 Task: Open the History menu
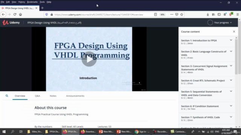click(22, 2)
